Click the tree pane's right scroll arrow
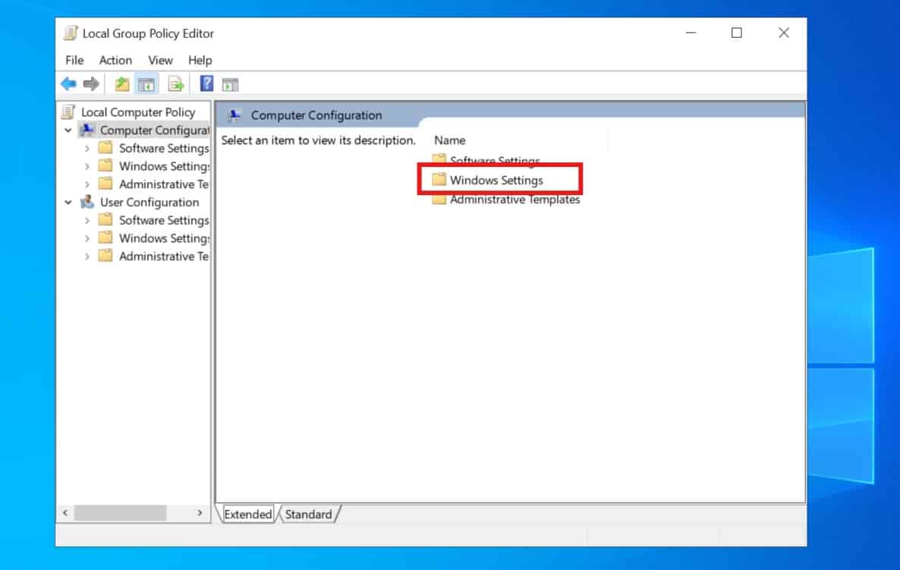 (200, 512)
